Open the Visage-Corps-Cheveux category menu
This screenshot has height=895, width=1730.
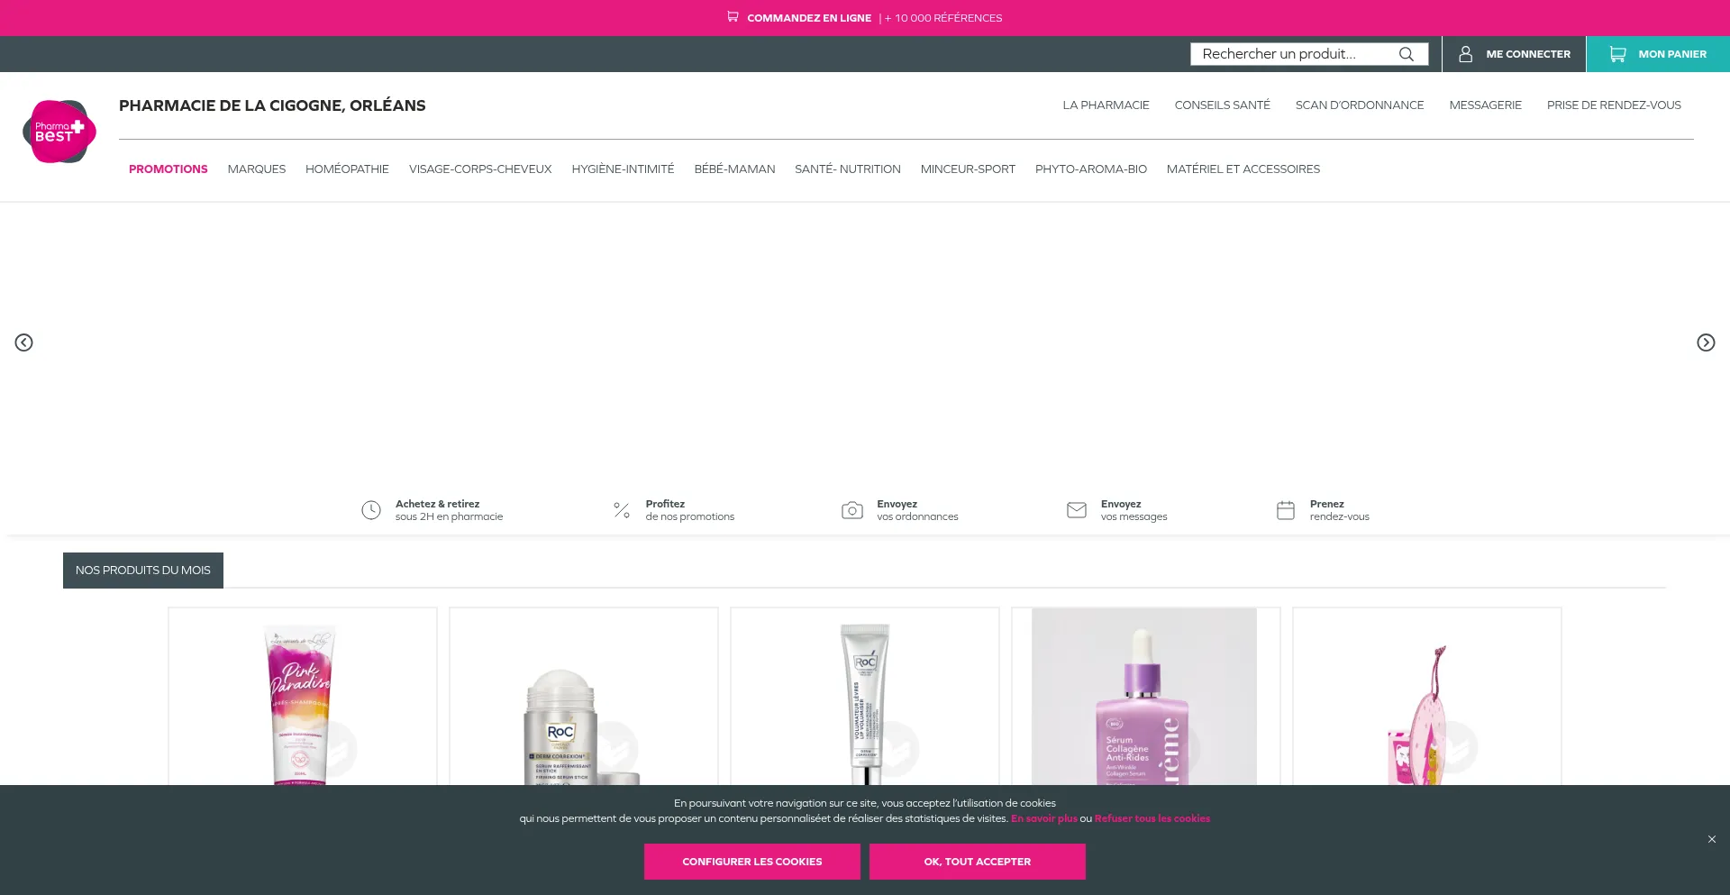point(479,169)
